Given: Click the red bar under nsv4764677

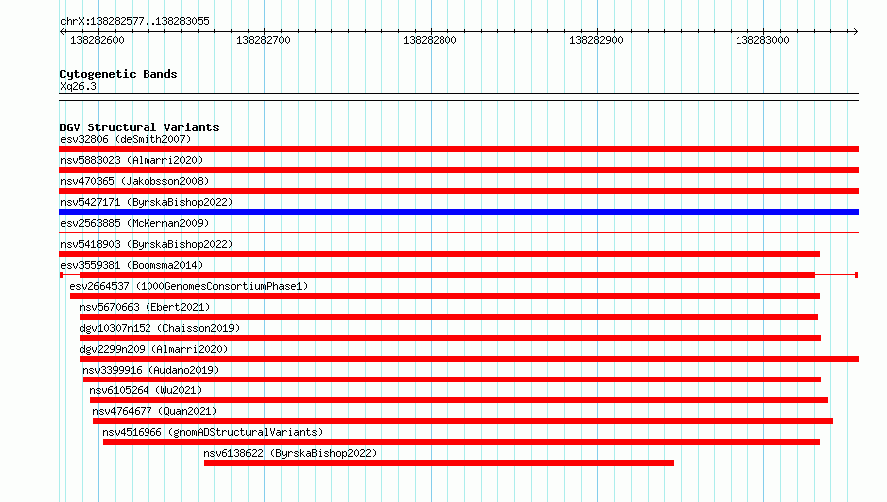Looking at the screenshot, I should pos(462,421).
